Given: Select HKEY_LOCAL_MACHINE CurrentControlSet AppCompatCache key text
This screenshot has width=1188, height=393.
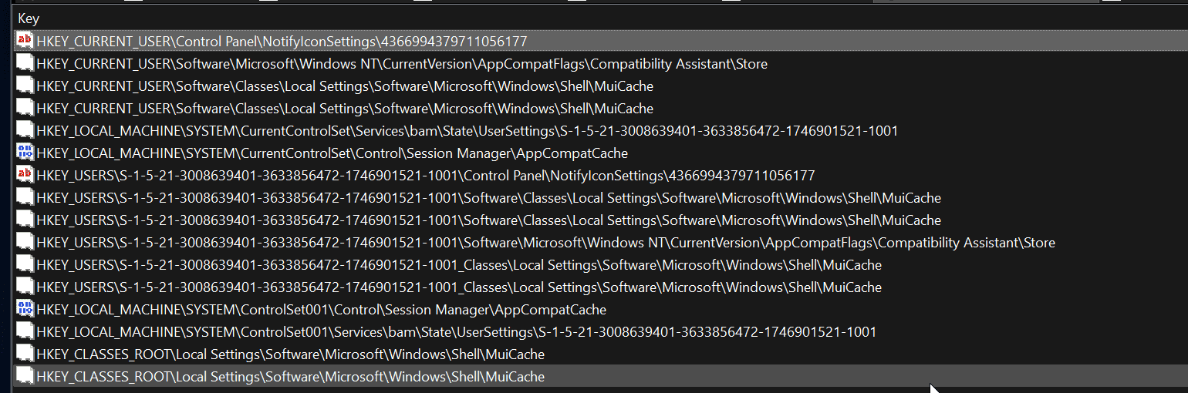Looking at the screenshot, I should pos(332,153).
